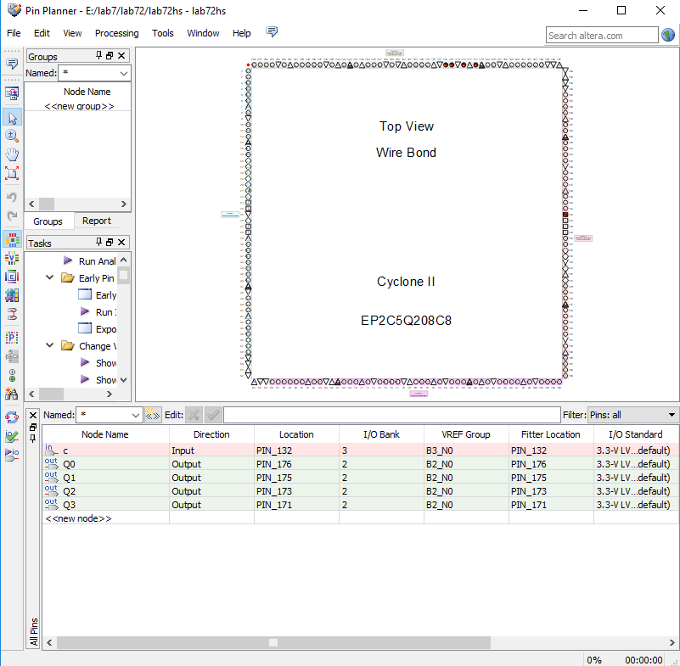Open the View menu
This screenshot has width=680, height=666.
[x=72, y=33]
